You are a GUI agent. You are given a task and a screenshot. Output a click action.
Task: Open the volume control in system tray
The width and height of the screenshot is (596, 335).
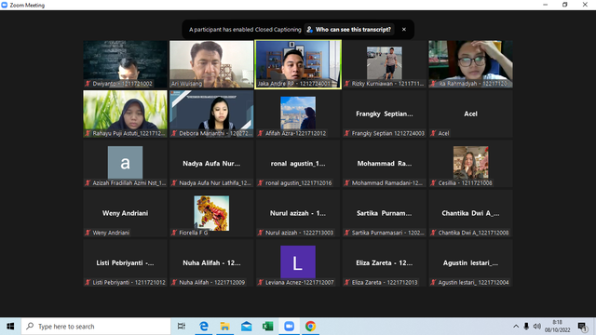536,327
